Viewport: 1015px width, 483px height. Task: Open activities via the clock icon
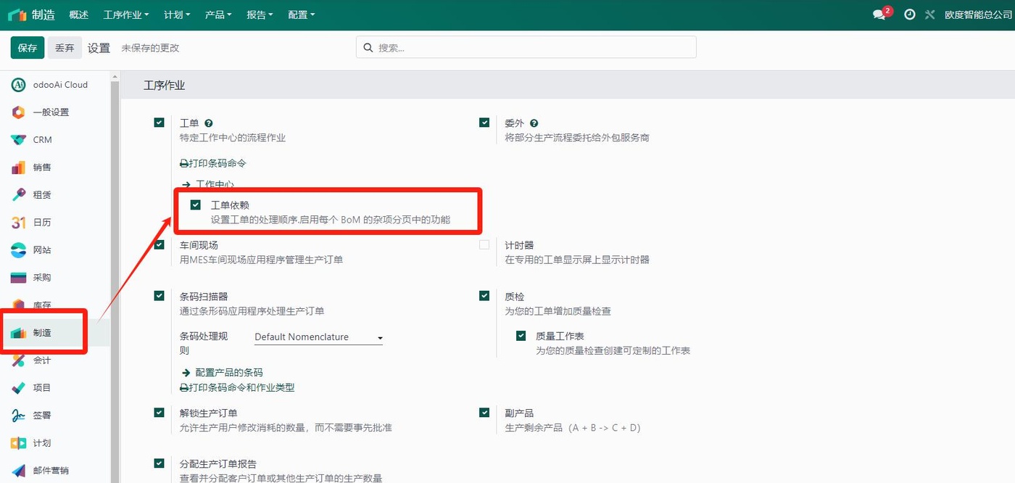click(x=909, y=14)
